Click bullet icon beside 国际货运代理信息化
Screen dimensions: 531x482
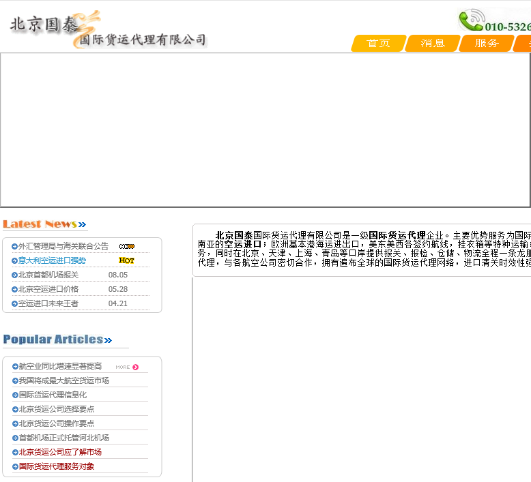(x=15, y=395)
